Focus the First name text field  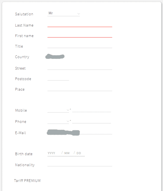point(80,35)
